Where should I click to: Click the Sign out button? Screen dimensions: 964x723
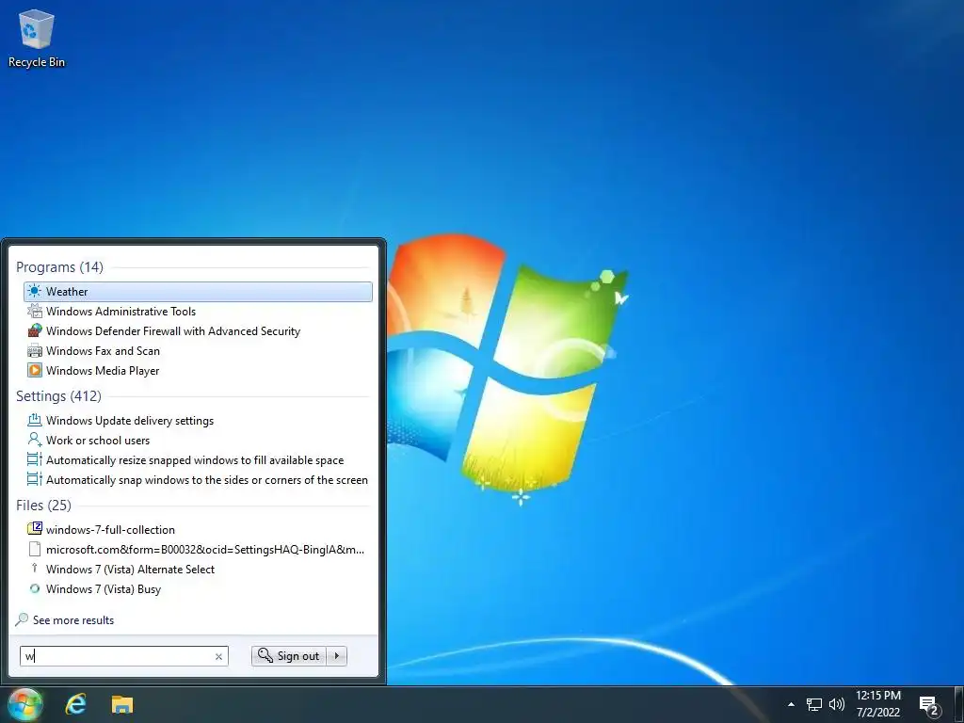click(289, 656)
